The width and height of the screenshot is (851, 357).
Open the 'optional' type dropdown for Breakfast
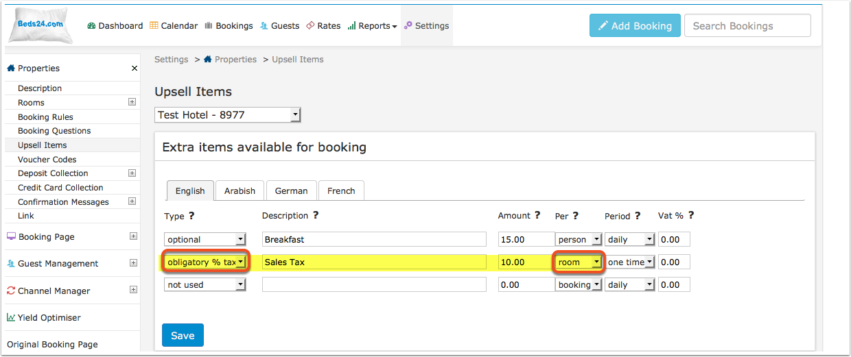pyautogui.click(x=205, y=239)
